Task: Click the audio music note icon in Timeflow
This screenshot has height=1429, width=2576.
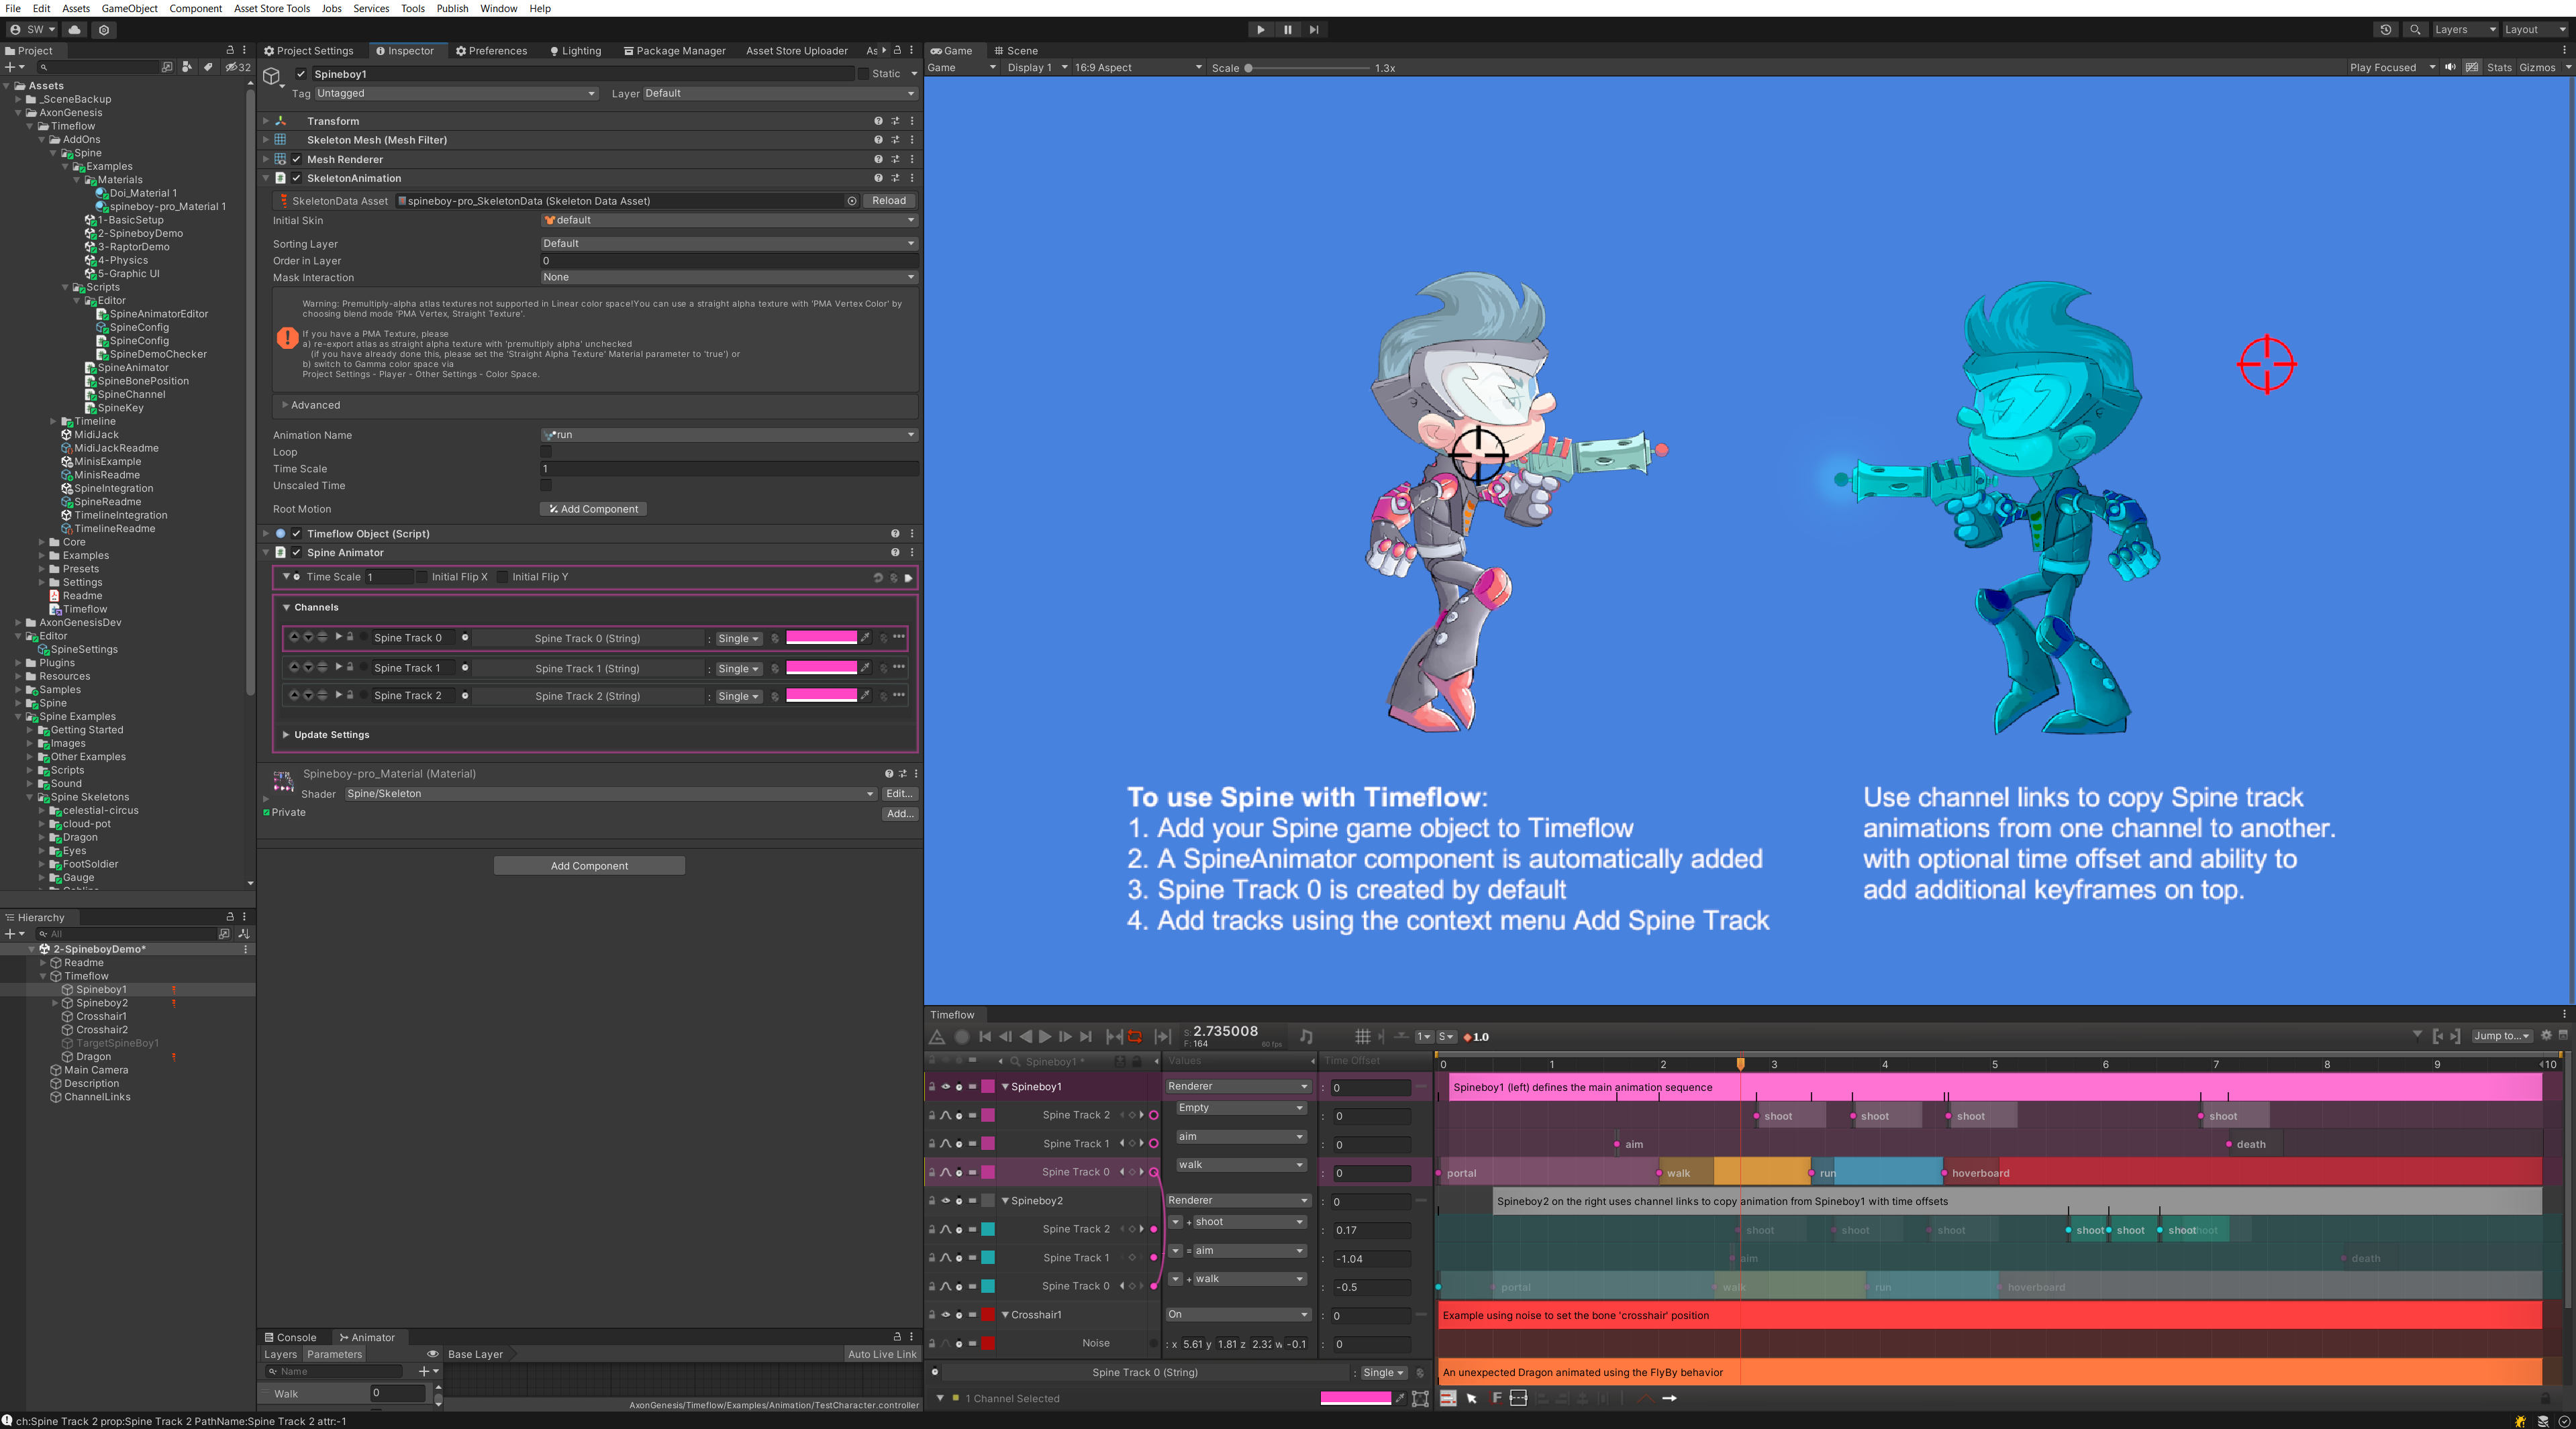Action: click(x=1306, y=1037)
